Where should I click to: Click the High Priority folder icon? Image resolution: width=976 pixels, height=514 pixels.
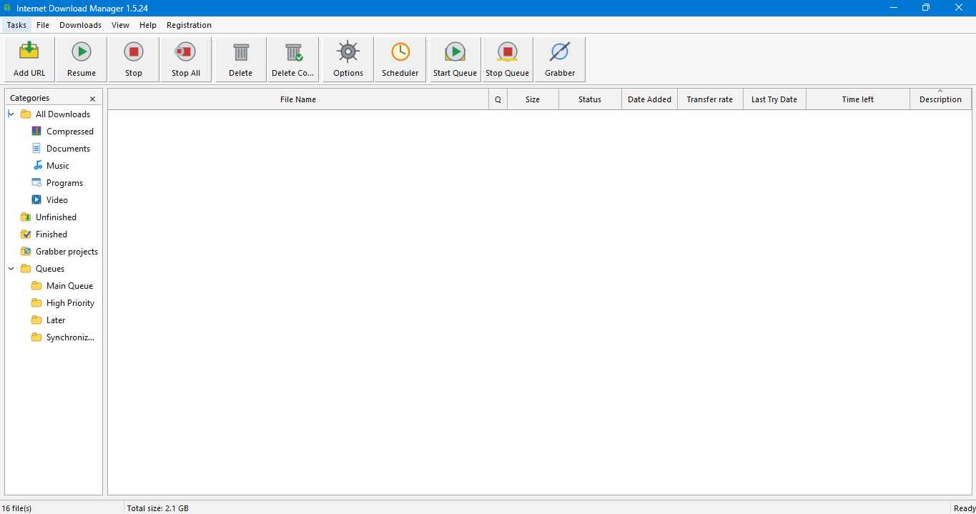tap(36, 303)
